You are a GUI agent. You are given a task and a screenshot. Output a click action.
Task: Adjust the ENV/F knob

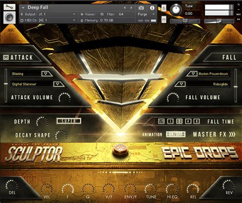130,189
